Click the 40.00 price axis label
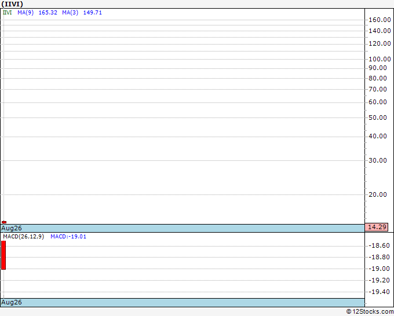This screenshot has height=316, width=394. tap(378, 136)
